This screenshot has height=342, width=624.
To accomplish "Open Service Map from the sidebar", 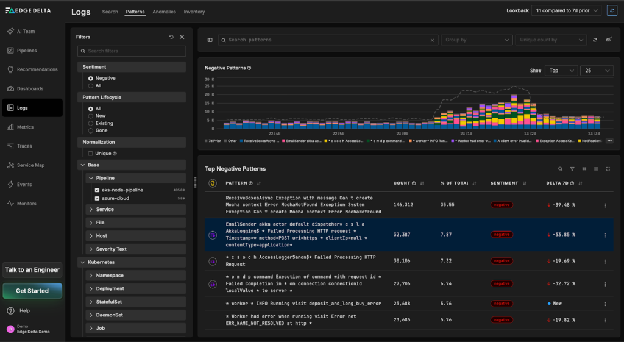I will 30,165.
